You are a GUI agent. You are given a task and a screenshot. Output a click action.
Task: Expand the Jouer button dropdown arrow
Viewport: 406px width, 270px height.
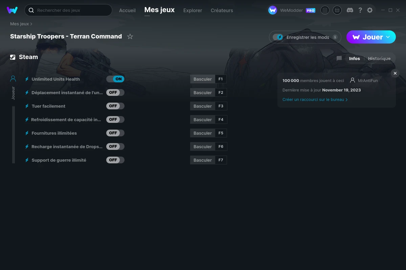point(388,37)
